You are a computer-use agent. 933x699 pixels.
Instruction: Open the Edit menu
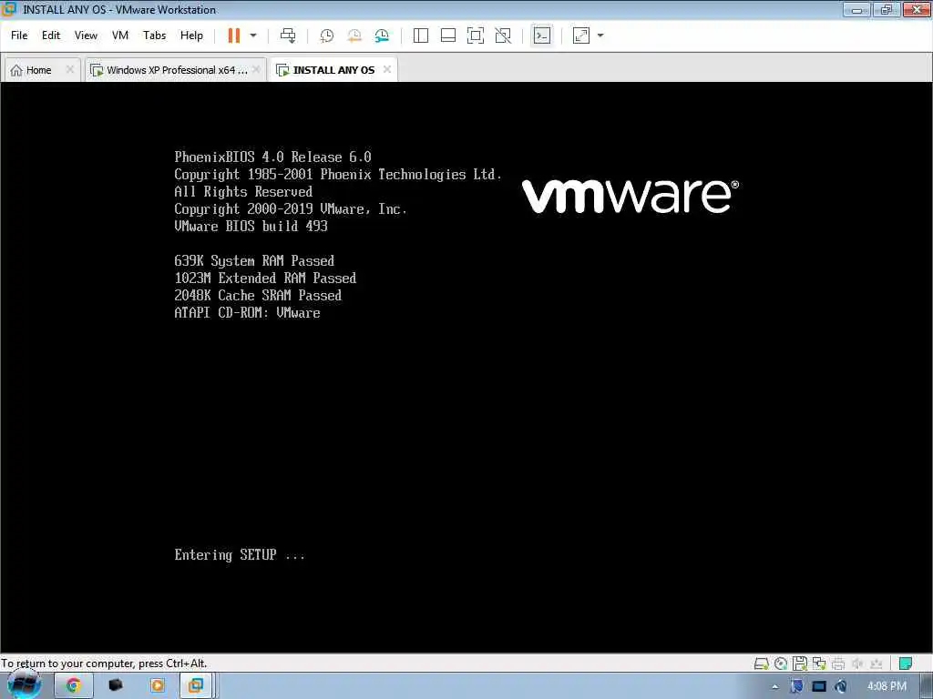(51, 35)
